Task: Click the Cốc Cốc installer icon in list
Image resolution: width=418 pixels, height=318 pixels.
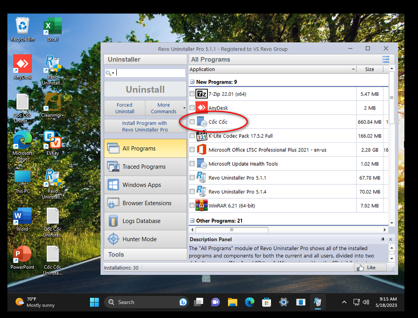Action: click(x=202, y=122)
